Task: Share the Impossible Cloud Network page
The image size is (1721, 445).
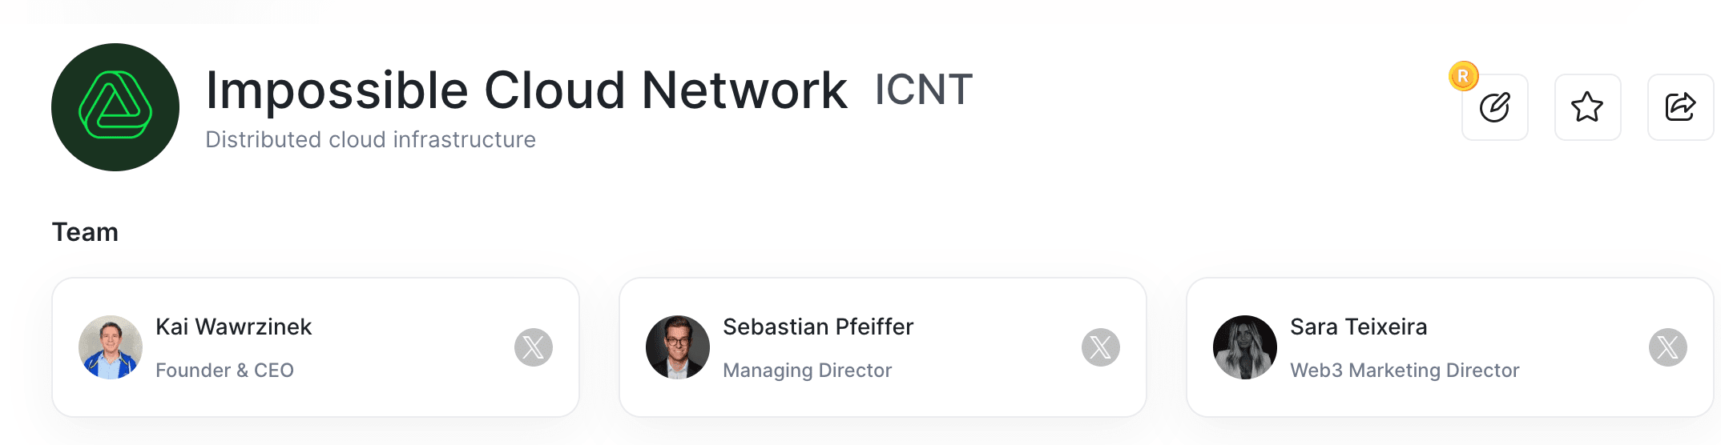Action: pyautogui.click(x=1680, y=107)
